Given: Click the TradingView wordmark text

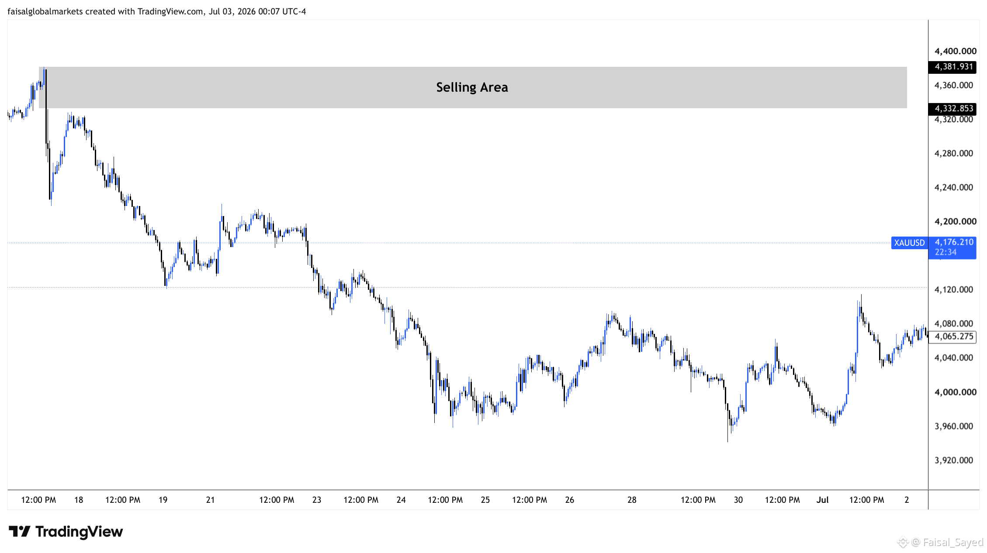Looking at the screenshot, I should [x=79, y=531].
